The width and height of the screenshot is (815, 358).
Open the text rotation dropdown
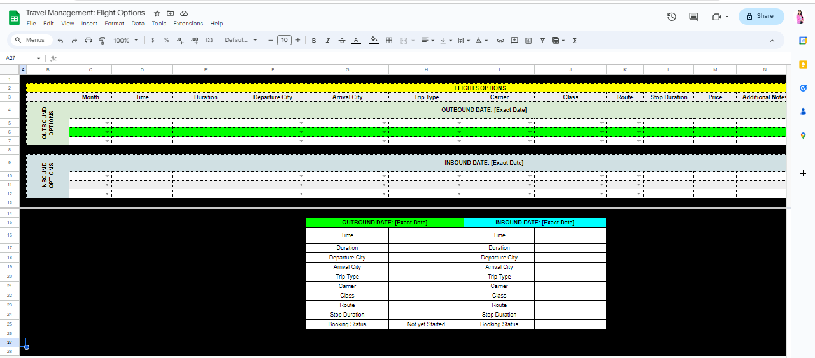coord(481,40)
